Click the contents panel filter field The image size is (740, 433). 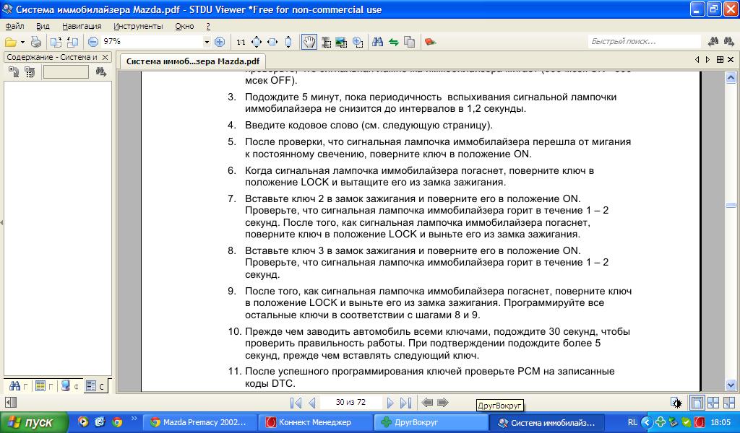click(66, 72)
